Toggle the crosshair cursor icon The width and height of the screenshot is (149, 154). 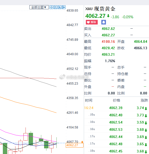(x=51, y=7)
